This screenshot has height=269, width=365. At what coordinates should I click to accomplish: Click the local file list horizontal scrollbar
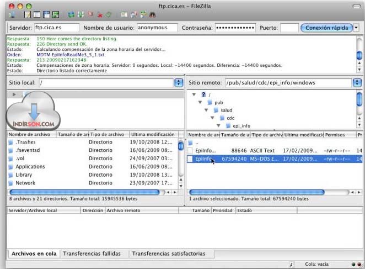85,192
